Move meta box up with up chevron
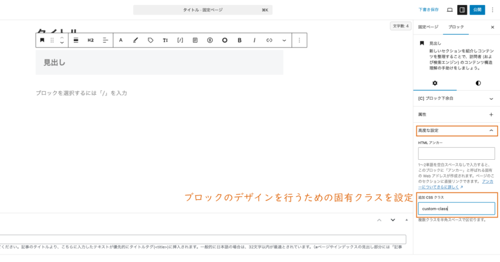Image resolution: width=500 pixels, height=262 pixels. (379, 220)
